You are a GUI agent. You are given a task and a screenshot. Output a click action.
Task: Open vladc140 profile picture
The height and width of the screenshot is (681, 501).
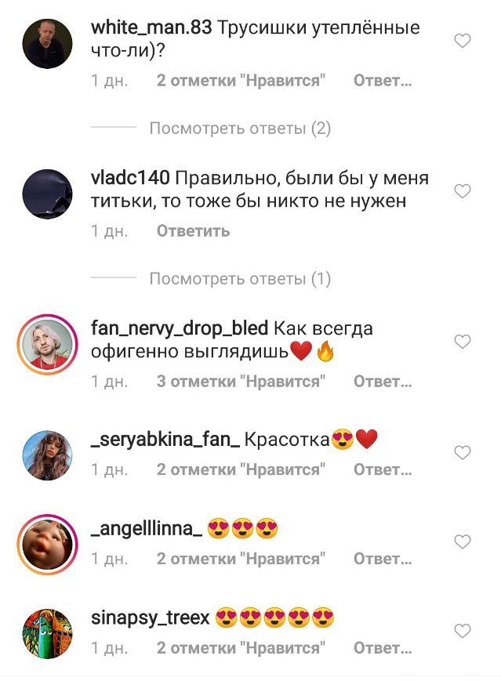pos(47,194)
